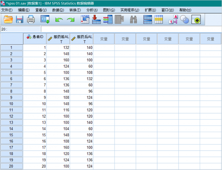This screenshot has height=170, width=222.
Task: Open the 转换(T) menu
Action: [x=75, y=10]
